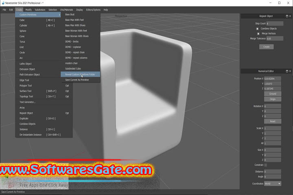Screen dimensions: 293x195
Task: Open Polygon Tool options (Opt)
Action: point(67,86)
